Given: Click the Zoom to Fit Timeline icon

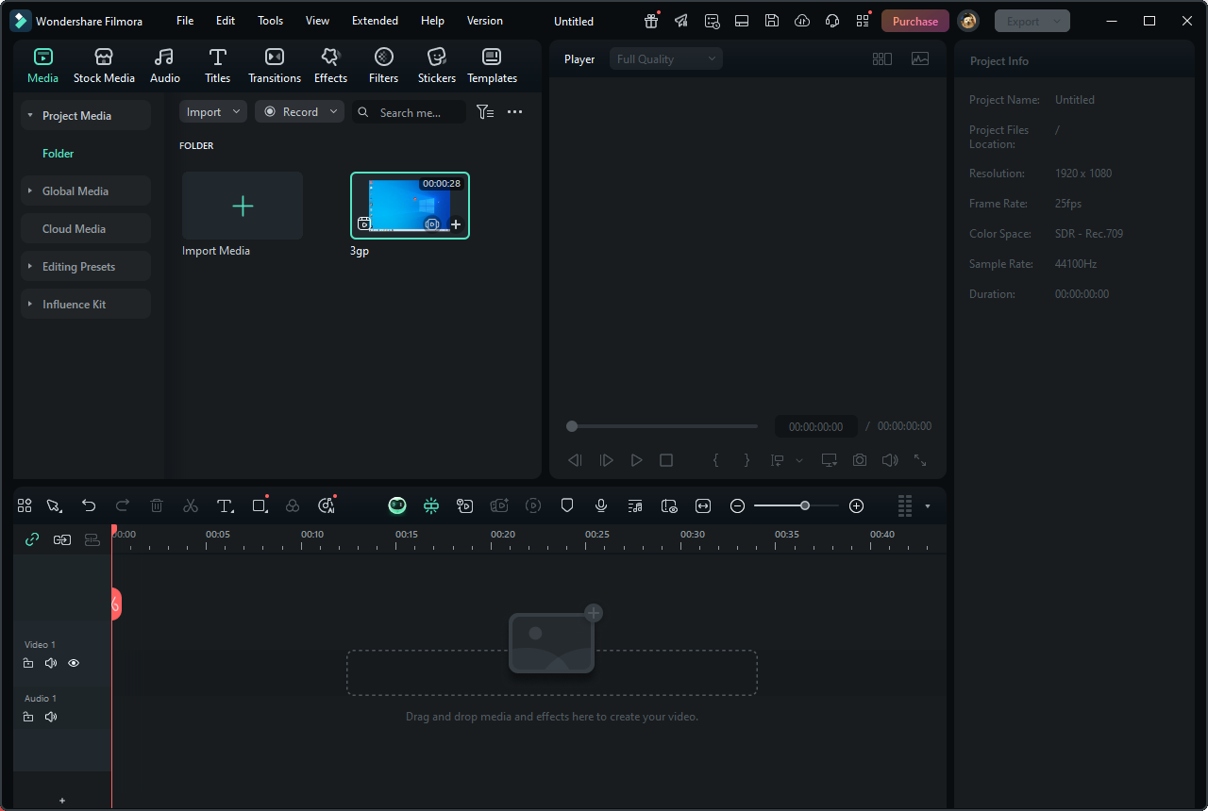Looking at the screenshot, I should [x=702, y=505].
